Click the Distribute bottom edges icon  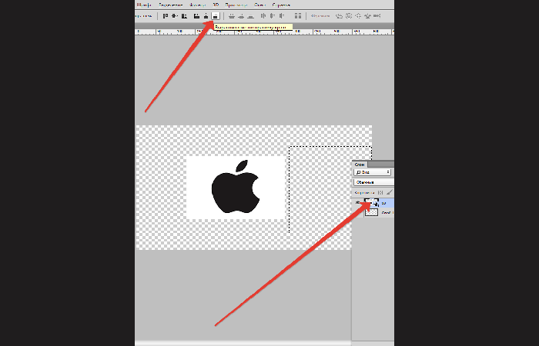point(250,16)
